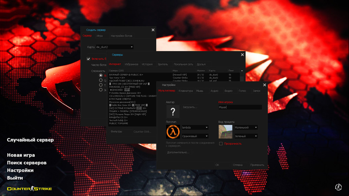Open the Видео settings tab
Image resolution: width=349 pixels, height=196 pixels.
click(228, 91)
